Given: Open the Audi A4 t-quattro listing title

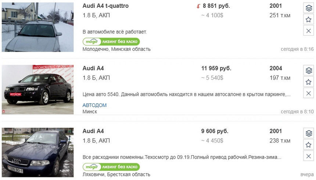Looking at the screenshot, I should (105, 6).
